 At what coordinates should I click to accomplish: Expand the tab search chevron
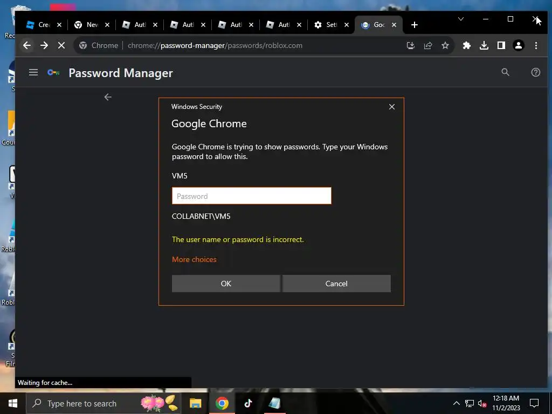[x=460, y=19]
